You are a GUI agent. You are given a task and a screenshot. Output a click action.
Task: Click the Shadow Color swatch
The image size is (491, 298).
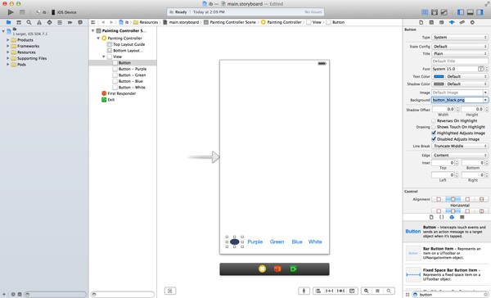click(x=439, y=84)
